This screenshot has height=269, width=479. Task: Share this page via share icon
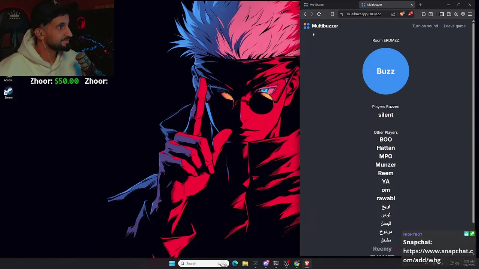pos(393,14)
